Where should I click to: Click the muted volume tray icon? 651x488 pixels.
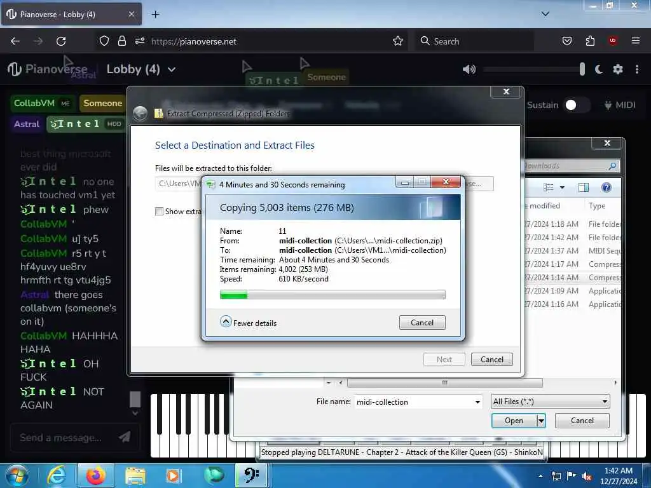pyautogui.click(x=587, y=477)
